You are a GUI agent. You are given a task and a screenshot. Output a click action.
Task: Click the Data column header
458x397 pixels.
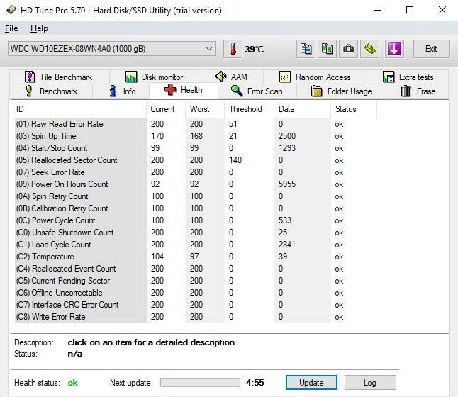click(303, 109)
